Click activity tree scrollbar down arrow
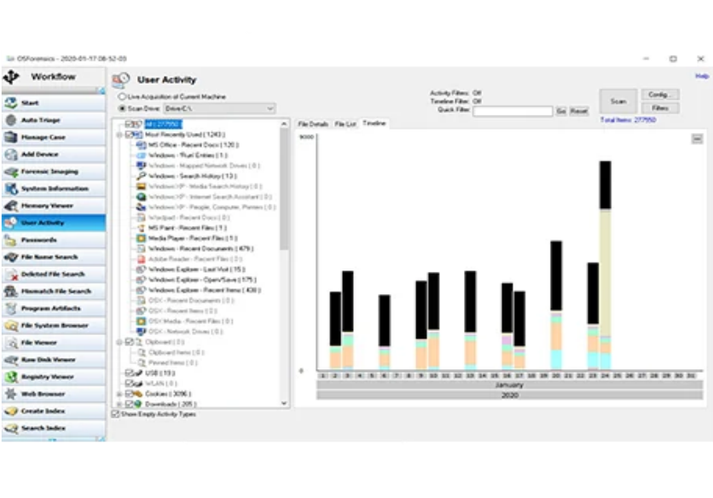This screenshot has height=498, width=713. click(284, 403)
